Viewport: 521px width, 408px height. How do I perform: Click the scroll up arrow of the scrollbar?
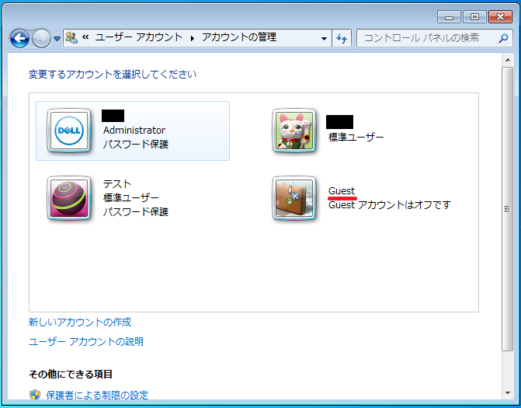(x=507, y=60)
